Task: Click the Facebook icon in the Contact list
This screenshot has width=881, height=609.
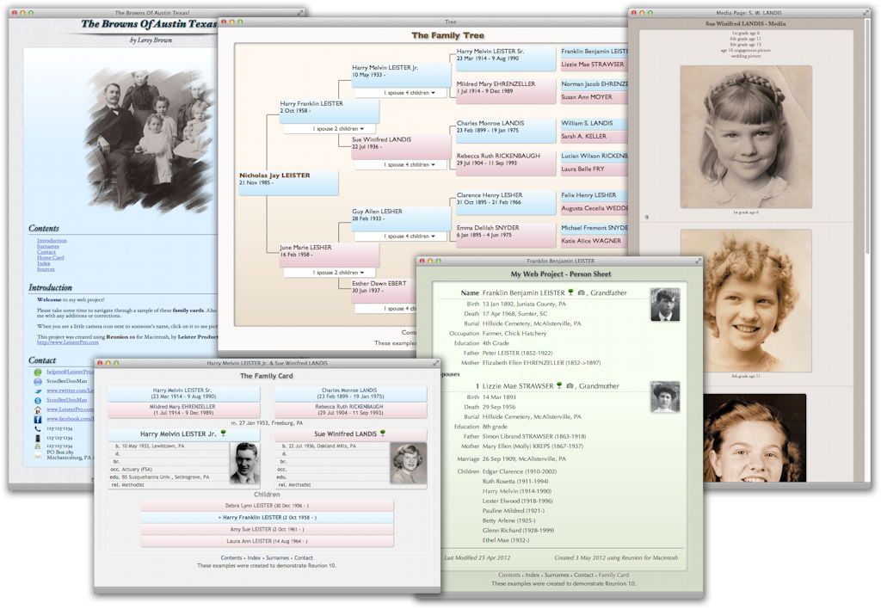Action: click(x=39, y=419)
